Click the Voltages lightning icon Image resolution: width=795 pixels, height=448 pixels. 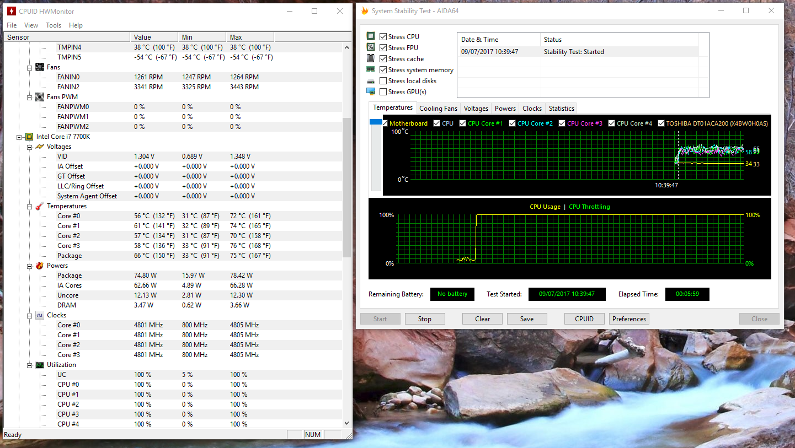(x=40, y=147)
